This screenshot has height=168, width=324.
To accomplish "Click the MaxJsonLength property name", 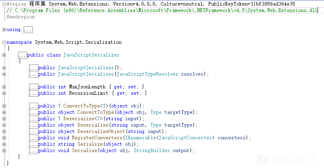I will (87, 87).
